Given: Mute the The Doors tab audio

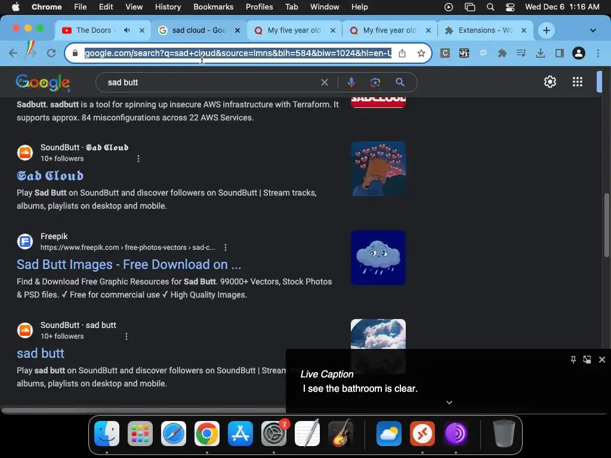Looking at the screenshot, I should (x=126, y=30).
